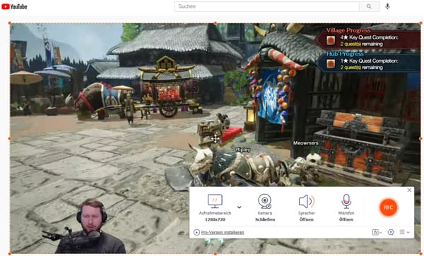Click the Meowmers name label
Screen dimensions: 424x256
[306, 143]
